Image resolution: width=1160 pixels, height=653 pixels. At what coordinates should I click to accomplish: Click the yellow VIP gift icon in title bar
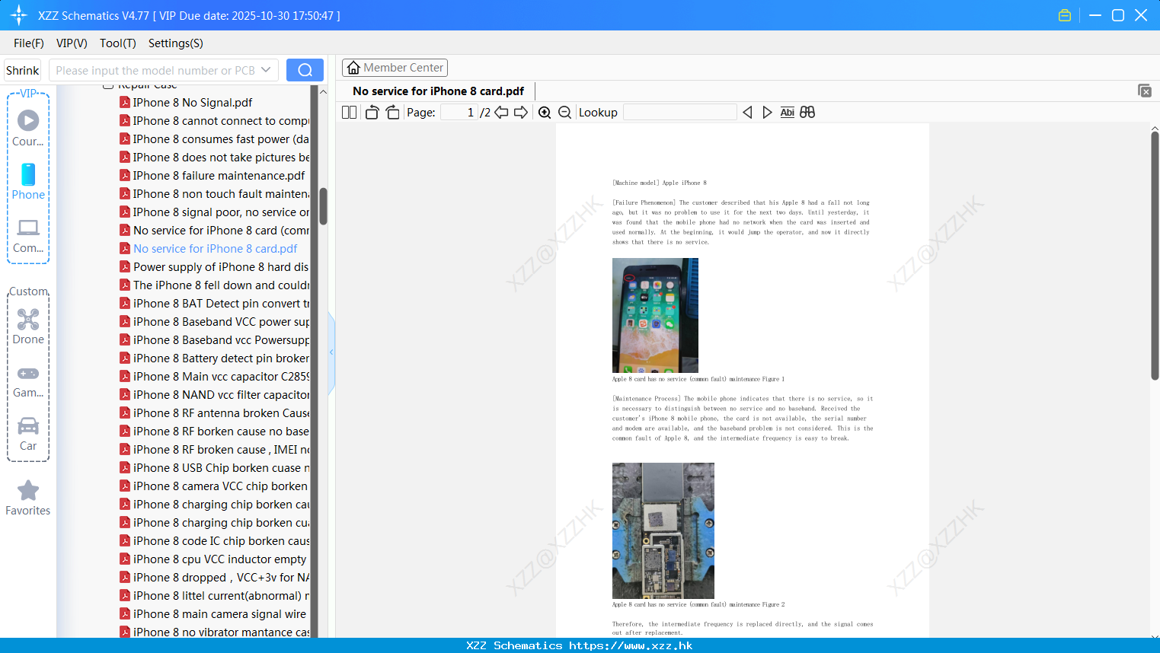coord(1065,15)
